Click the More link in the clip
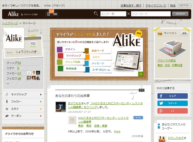Image resolution: width=193 pixels, height=142 pixels. pos(117,131)
